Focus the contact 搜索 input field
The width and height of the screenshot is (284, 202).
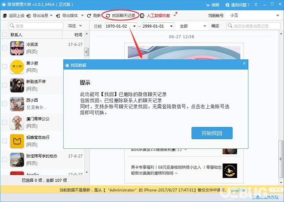tap(36, 26)
